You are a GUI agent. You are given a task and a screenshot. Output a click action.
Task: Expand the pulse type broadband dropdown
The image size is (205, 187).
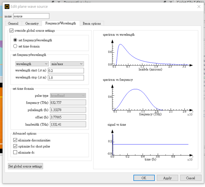[68, 96]
